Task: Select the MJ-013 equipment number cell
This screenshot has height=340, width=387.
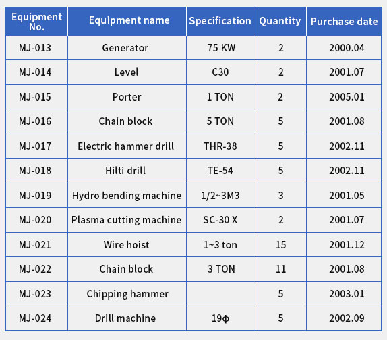Action: [36, 48]
